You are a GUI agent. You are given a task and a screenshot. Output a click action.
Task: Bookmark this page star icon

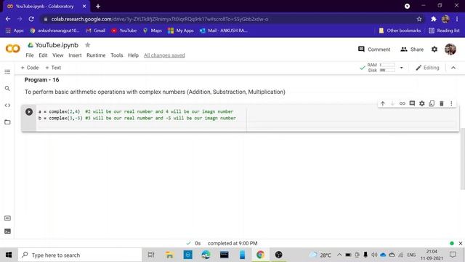pos(418,19)
